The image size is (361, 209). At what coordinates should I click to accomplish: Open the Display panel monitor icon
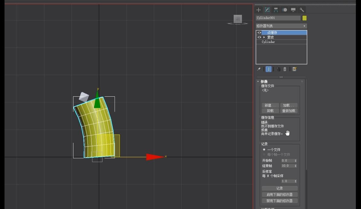[x=293, y=10]
